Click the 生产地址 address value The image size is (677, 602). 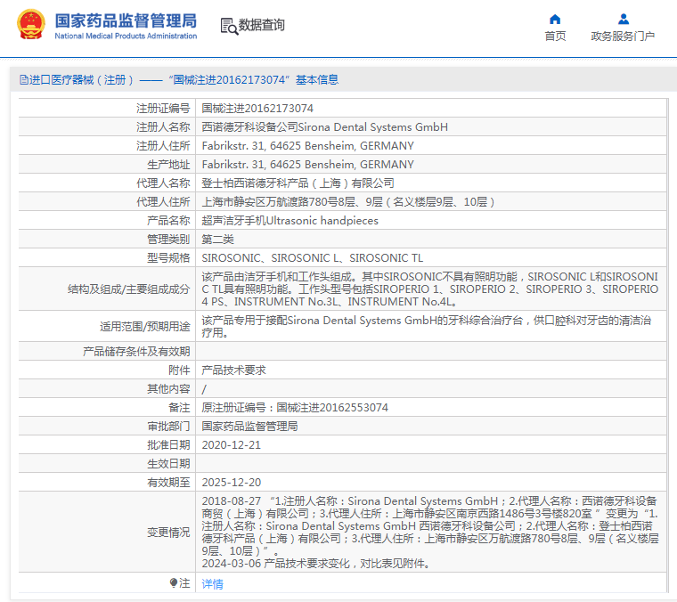[x=308, y=165]
